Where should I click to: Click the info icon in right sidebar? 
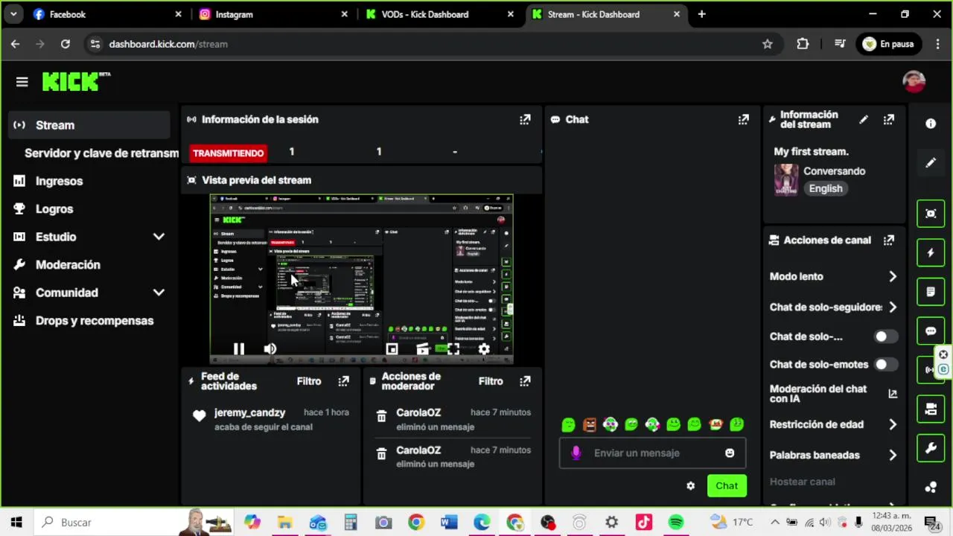[x=931, y=124]
